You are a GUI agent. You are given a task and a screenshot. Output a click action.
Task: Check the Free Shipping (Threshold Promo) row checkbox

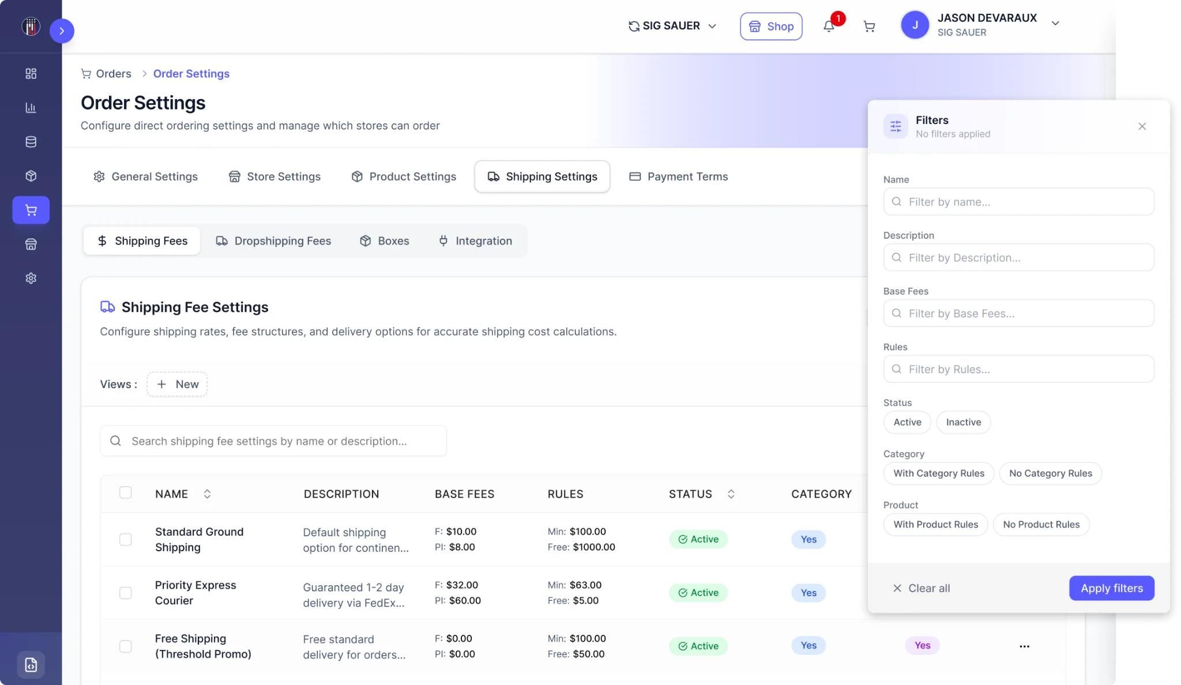point(125,646)
